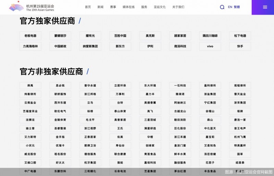Click the 松下电器 supplier tile

click(240, 36)
